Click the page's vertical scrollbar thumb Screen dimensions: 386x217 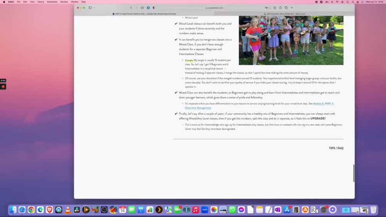(x=354, y=173)
